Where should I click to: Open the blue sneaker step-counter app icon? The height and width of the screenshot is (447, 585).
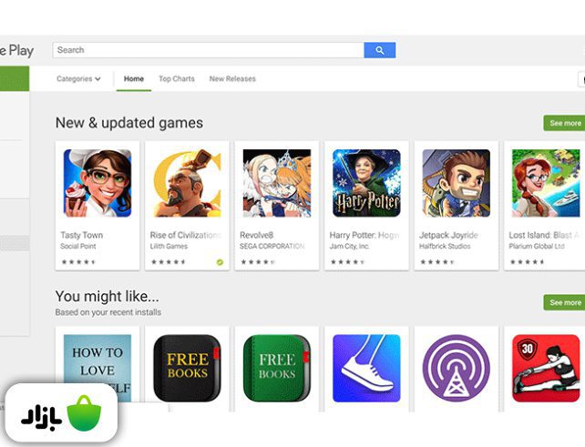tap(366, 369)
